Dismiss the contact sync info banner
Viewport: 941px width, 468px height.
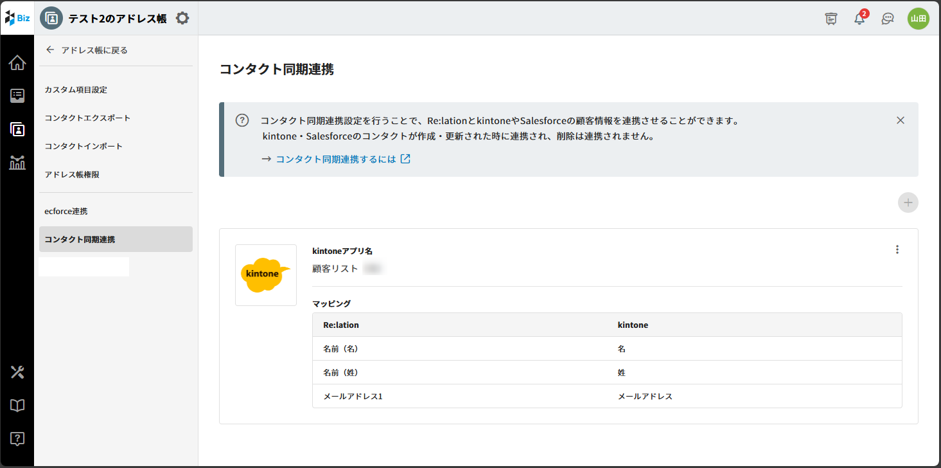point(900,120)
